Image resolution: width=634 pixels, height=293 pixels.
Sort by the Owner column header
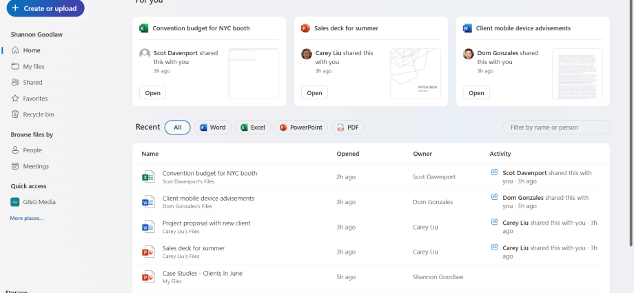[422, 154]
